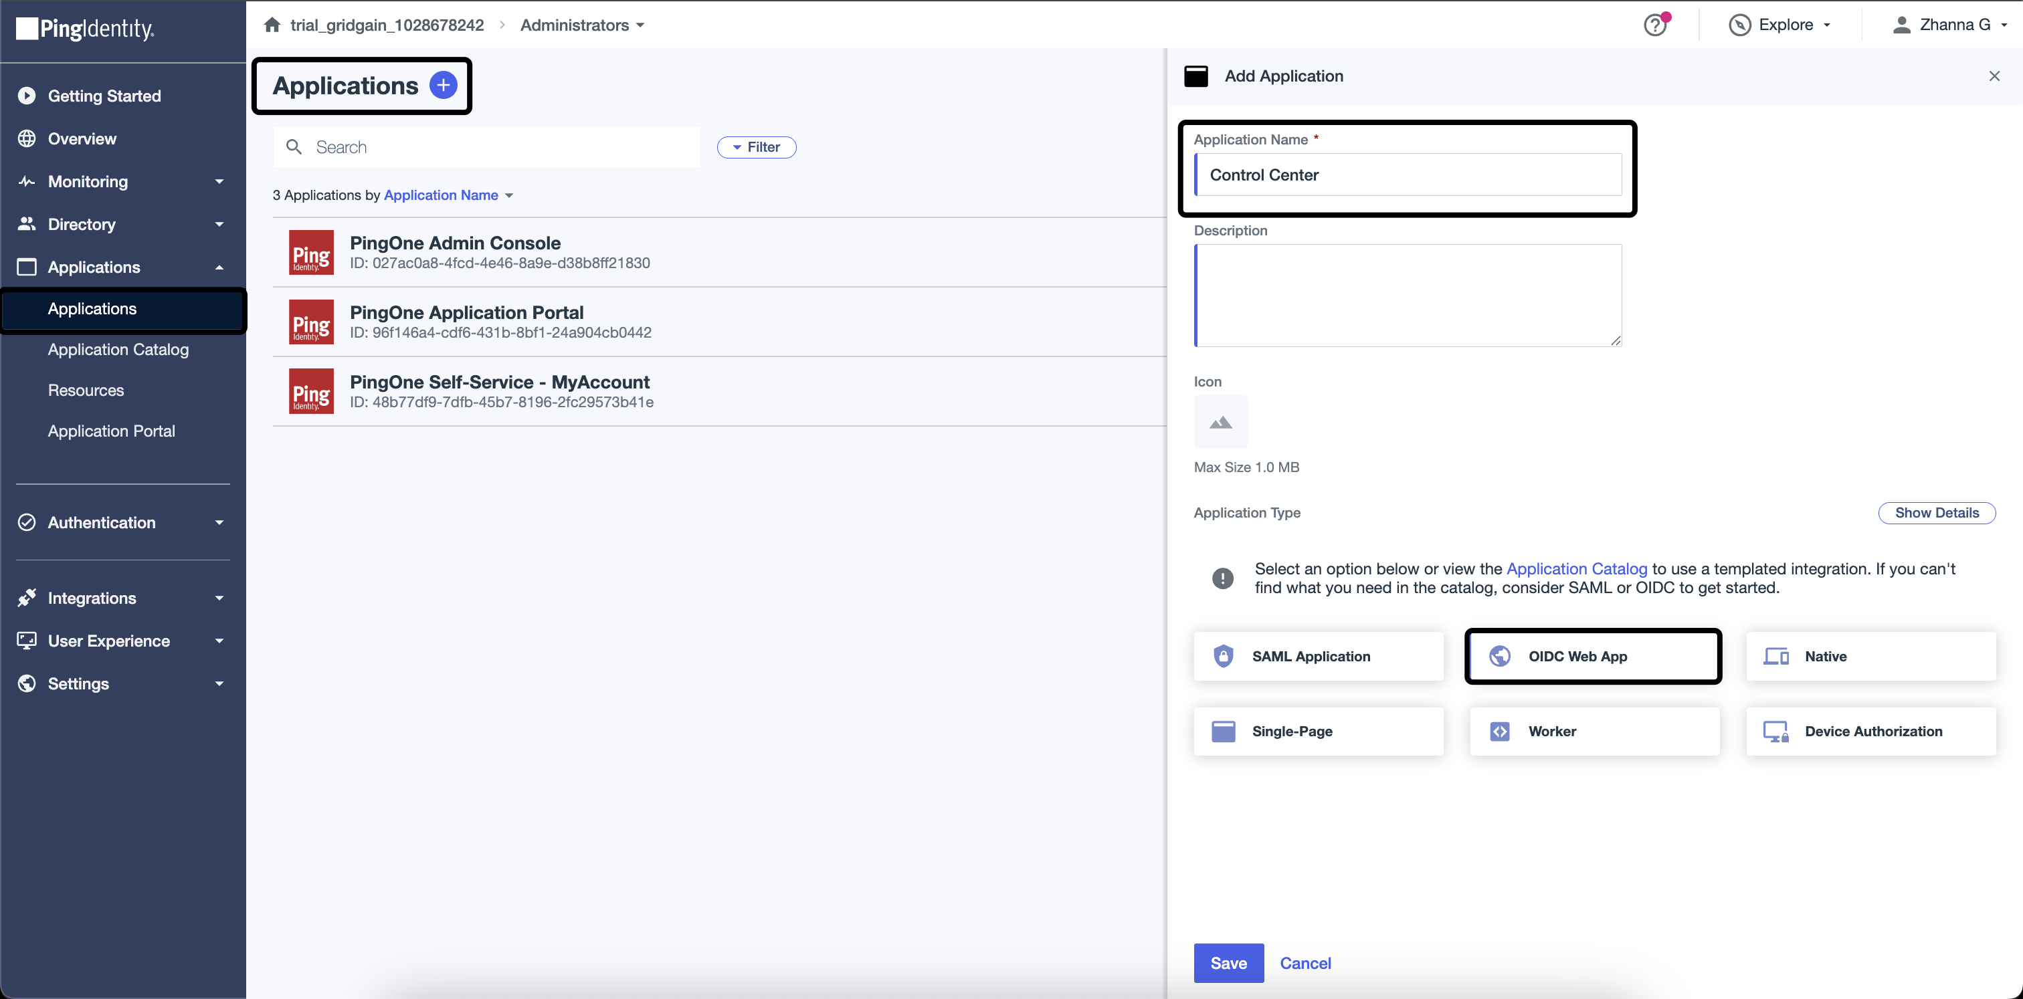
Task: Open Resources in sidebar
Action: click(x=86, y=390)
